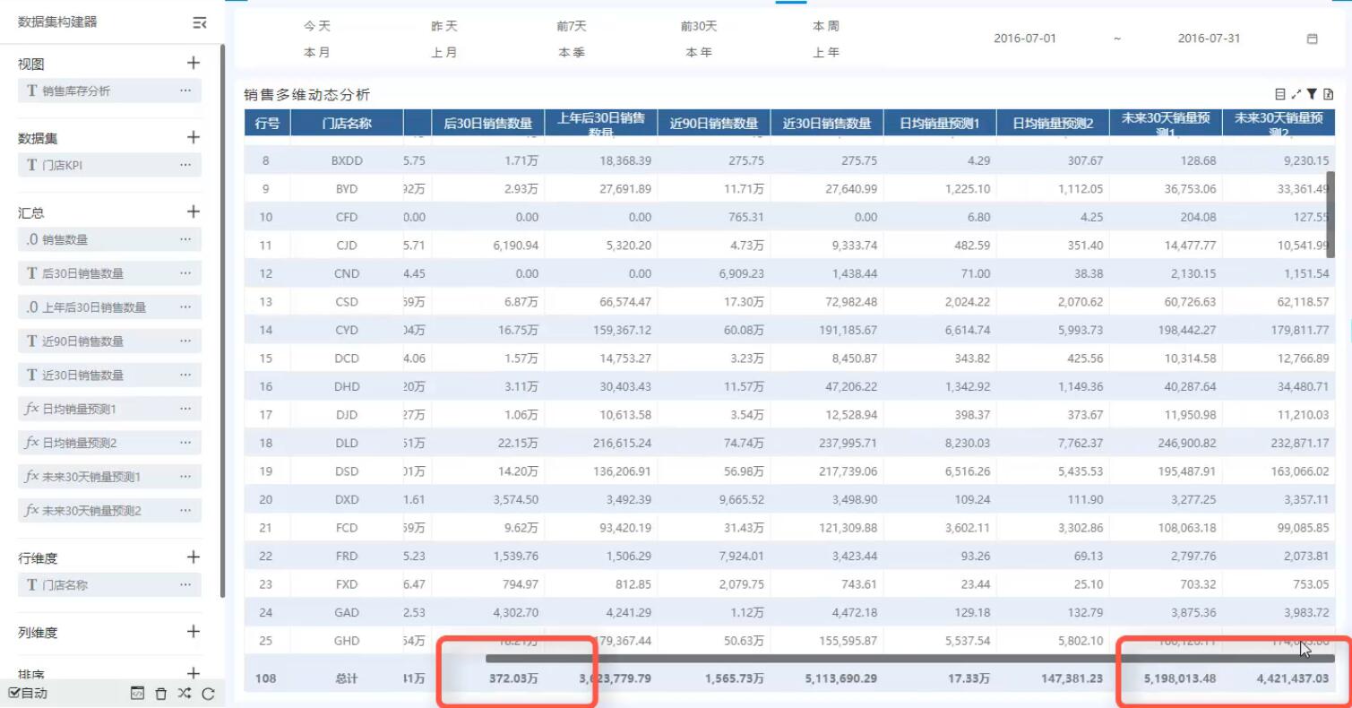Add a new 视图 item
The width and height of the screenshot is (1352, 708).
pyautogui.click(x=193, y=63)
